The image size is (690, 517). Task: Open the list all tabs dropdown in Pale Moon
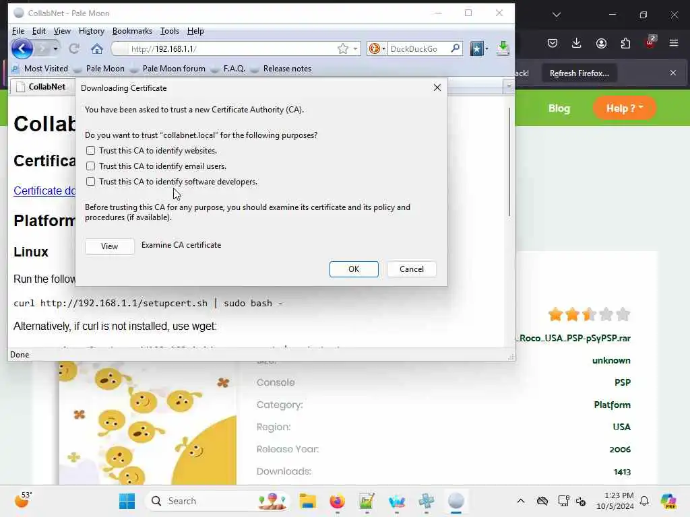click(x=509, y=87)
